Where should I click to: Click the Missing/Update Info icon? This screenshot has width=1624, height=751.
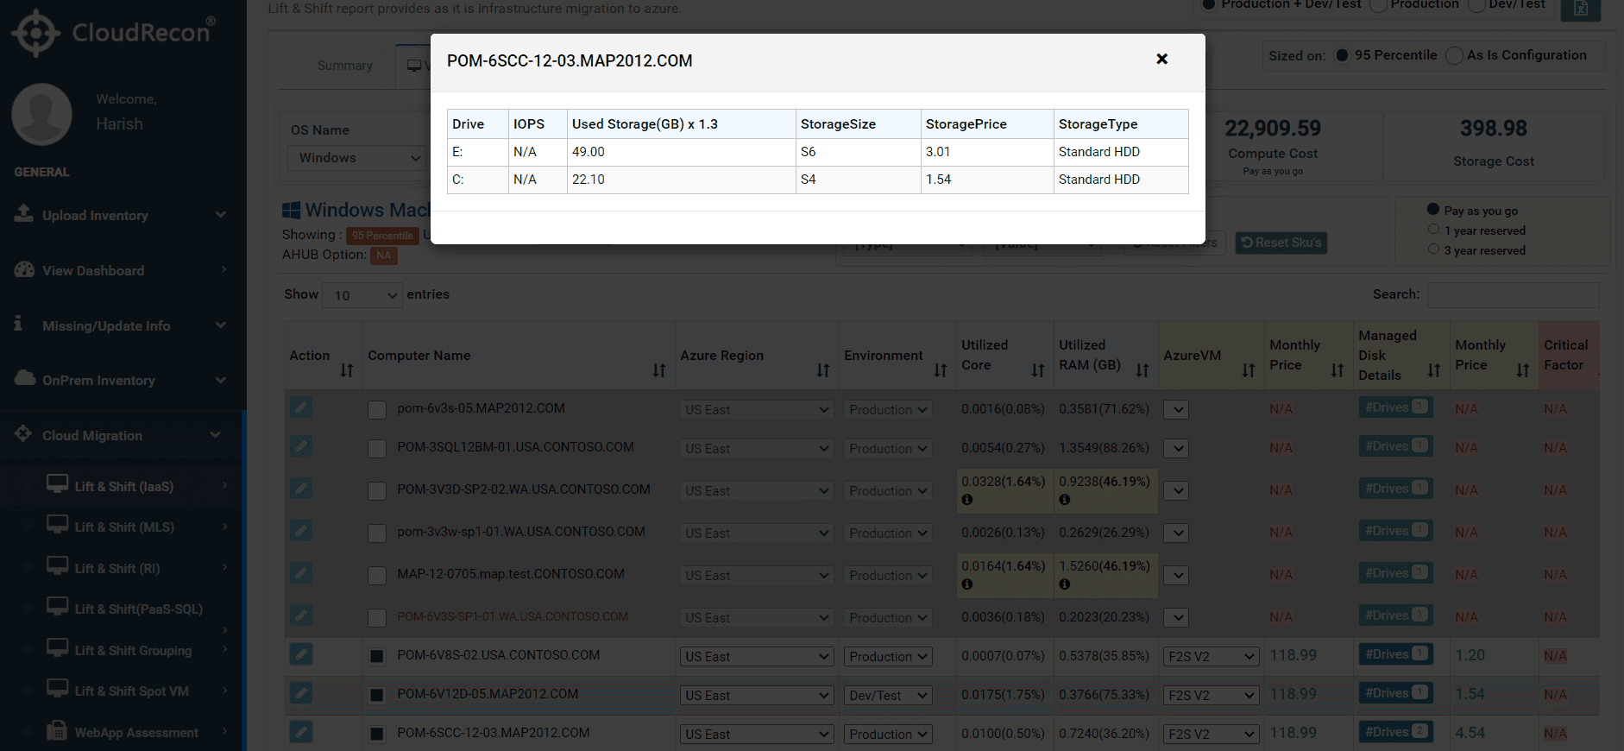pos(18,324)
